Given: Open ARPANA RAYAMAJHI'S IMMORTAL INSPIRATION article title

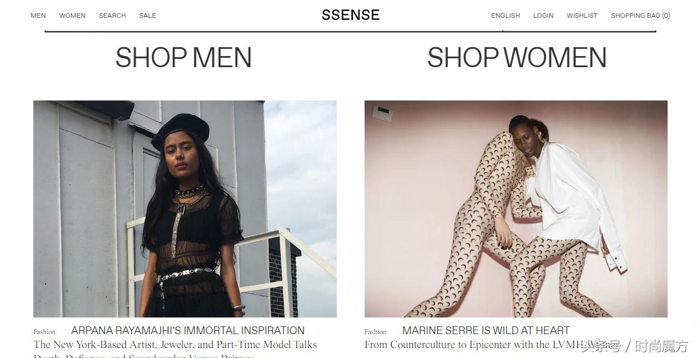Looking at the screenshot, I should pos(188,330).
